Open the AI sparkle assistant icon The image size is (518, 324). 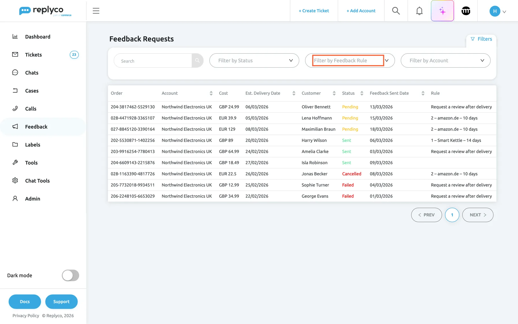point(442,11)
